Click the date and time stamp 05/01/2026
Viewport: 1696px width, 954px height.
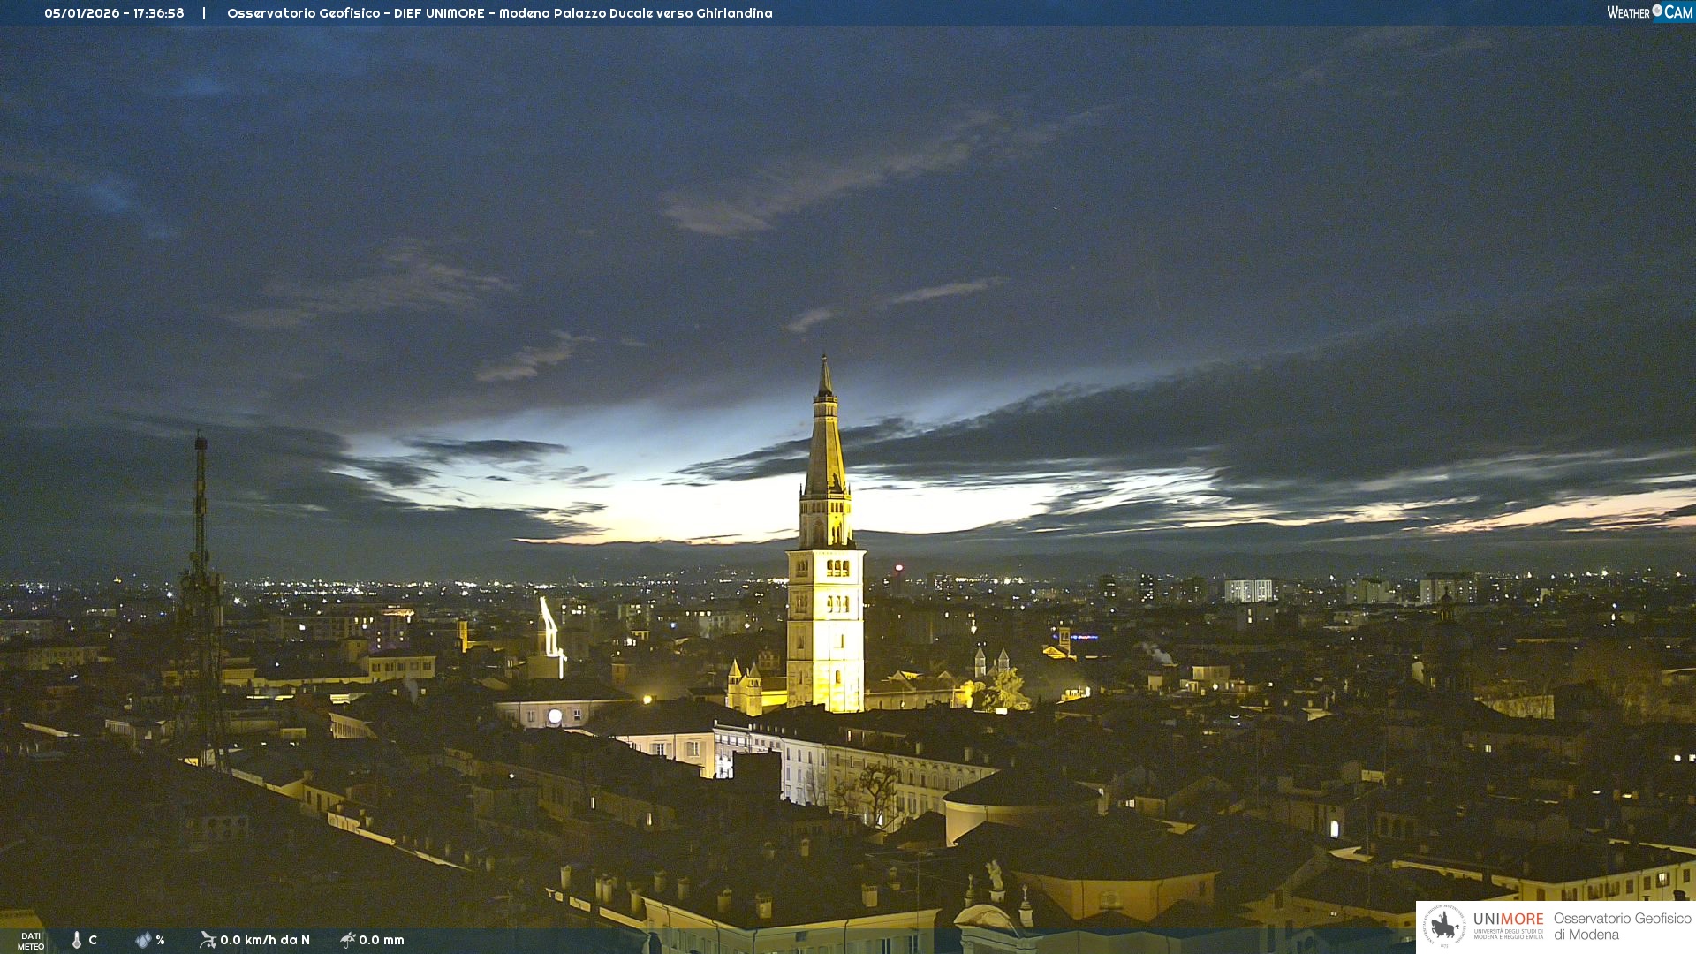(114, 13)
